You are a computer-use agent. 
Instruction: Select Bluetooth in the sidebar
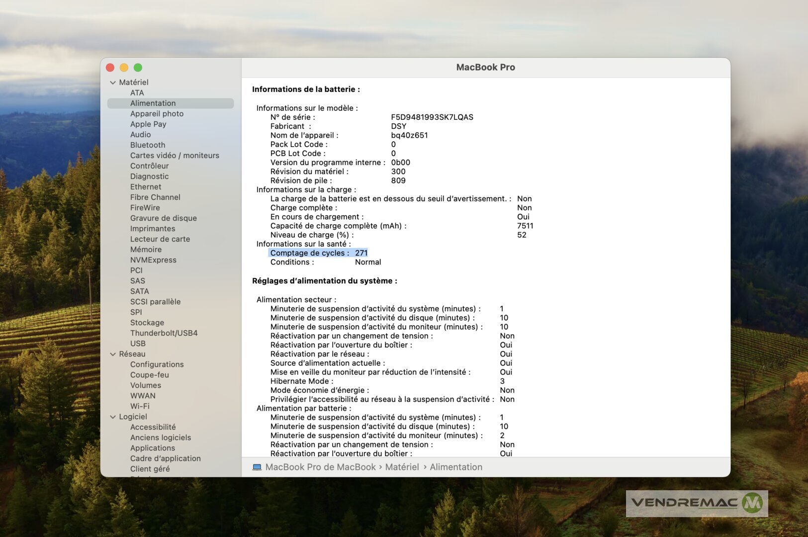click(x=148, y=145)
